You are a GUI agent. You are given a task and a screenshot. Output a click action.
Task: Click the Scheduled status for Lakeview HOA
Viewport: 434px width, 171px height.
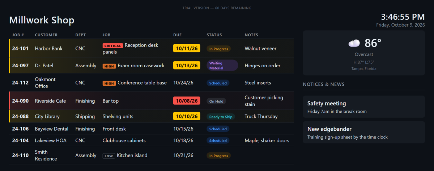(218, 141)
